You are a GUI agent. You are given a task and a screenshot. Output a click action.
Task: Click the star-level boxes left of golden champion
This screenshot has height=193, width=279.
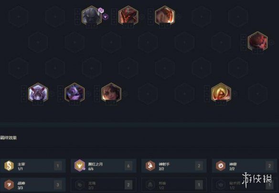click(x=207, y=93)
